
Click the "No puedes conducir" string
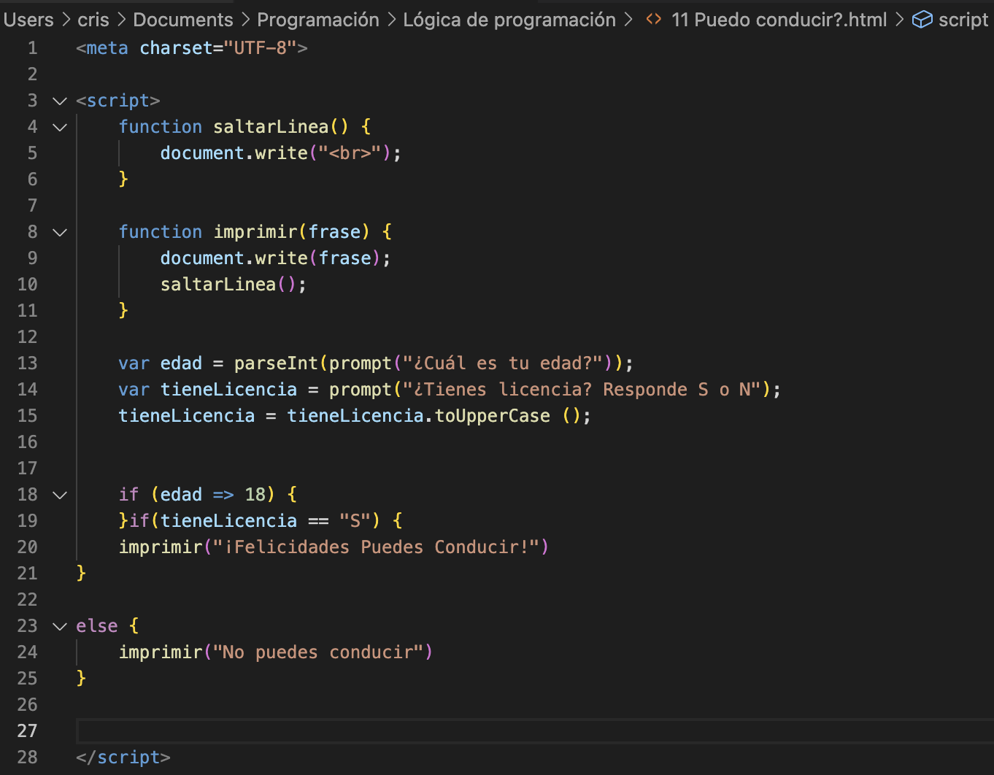tap(318, 652)
